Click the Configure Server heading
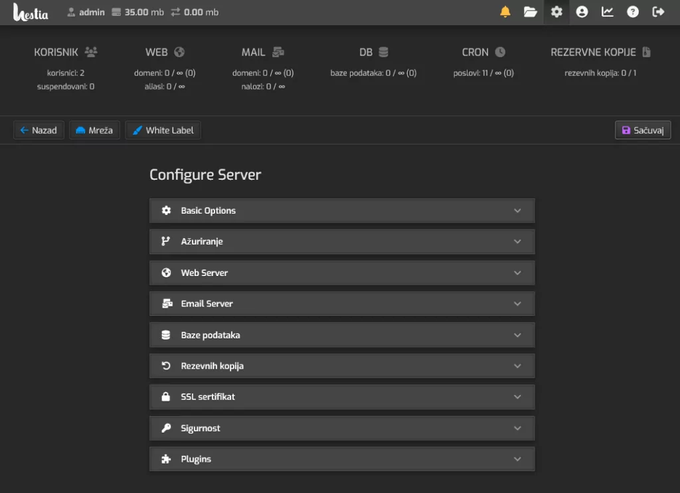The width and height of the screenshot is (680, 493). (x=205, y=175)
